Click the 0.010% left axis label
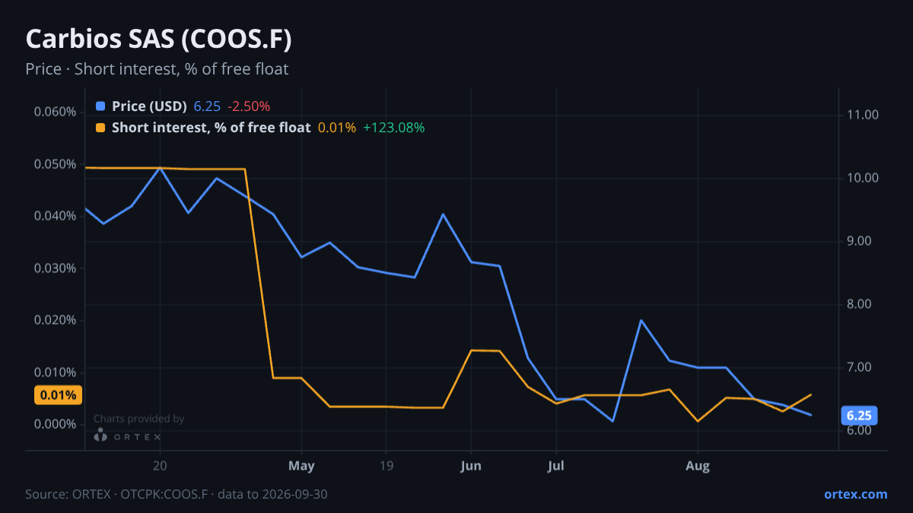Viewport: 913px width, 513px height. [55, 372]
